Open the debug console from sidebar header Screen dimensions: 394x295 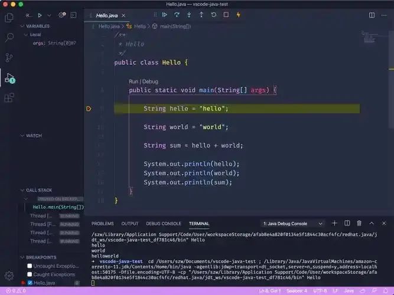(73, 15)
